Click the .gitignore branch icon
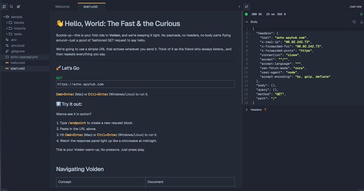 click(x=7, y=51)
